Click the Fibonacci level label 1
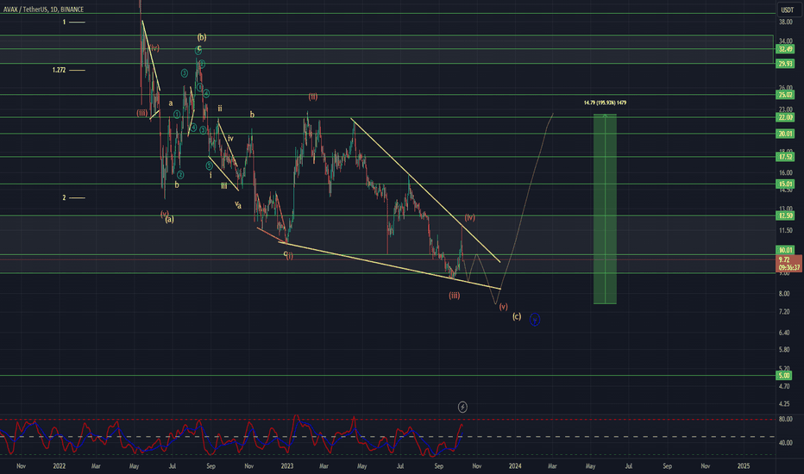Viewport: 804px width, 474px height. click(64, 22)
